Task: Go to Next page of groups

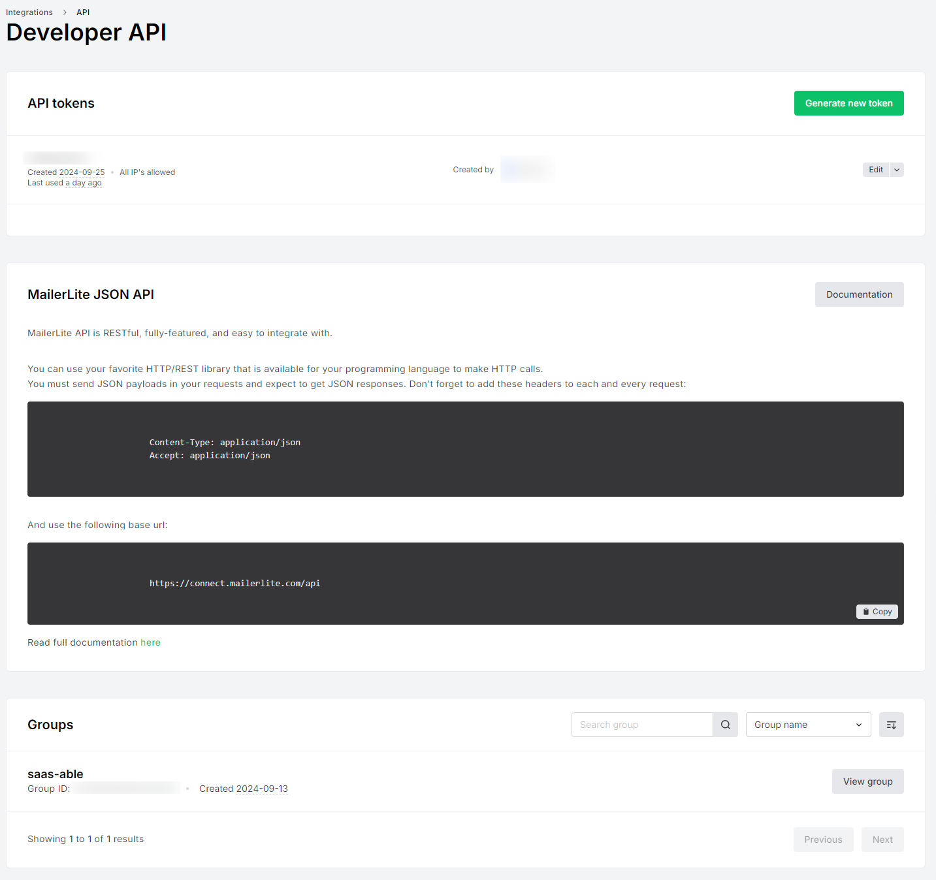Action: [x=882, y=840]
